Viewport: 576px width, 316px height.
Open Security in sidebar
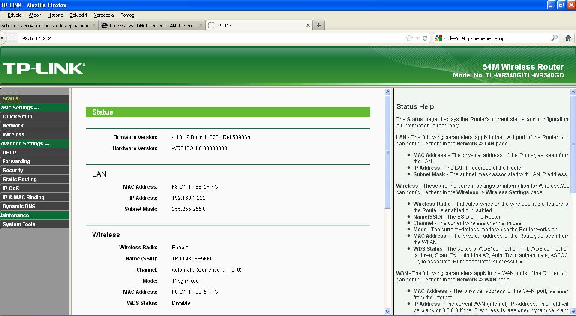coord(13,170)
